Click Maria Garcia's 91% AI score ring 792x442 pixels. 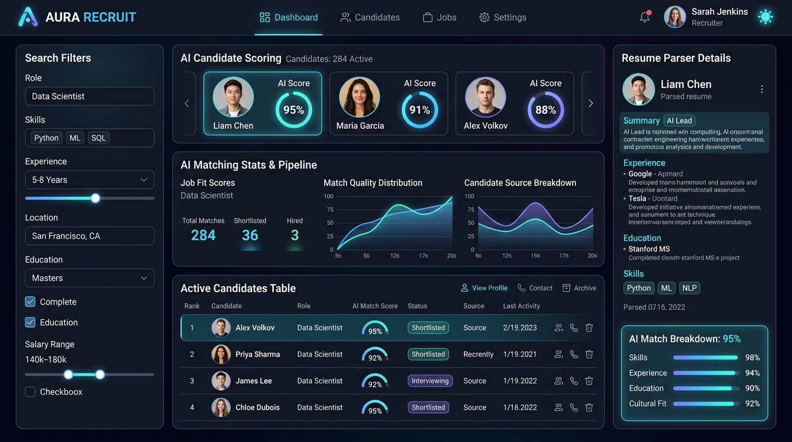point(420,109)
